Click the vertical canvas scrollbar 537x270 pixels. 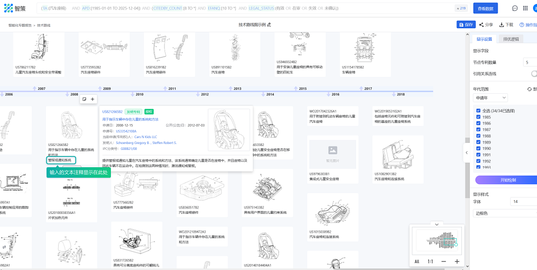click(x=467, y=167)
